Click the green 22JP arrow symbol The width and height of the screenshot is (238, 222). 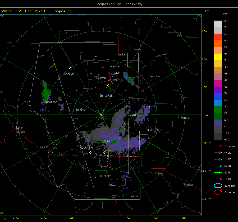(x=218, y=172)
